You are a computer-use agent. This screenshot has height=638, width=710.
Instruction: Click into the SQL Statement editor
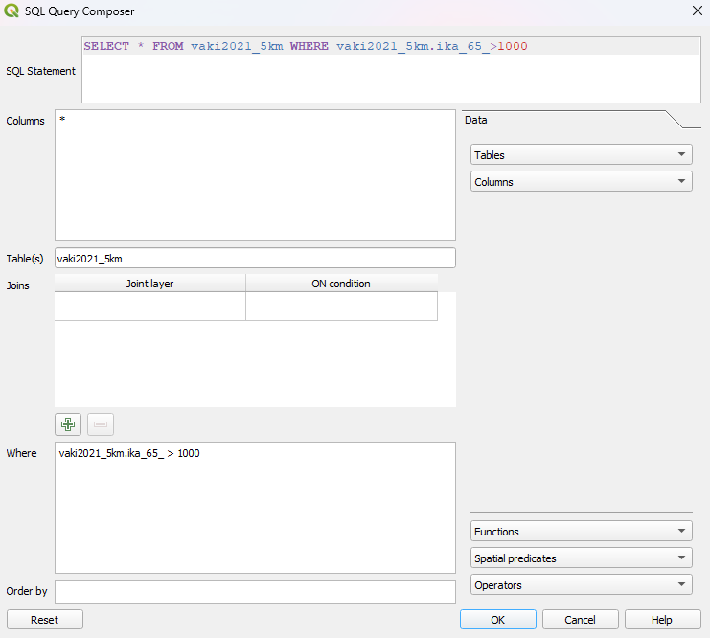click(391, 70)
